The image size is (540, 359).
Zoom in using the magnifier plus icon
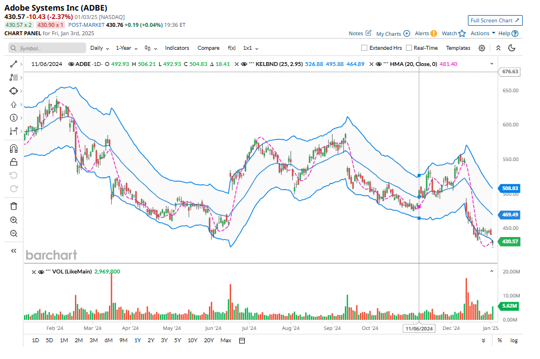pos(13,220)
